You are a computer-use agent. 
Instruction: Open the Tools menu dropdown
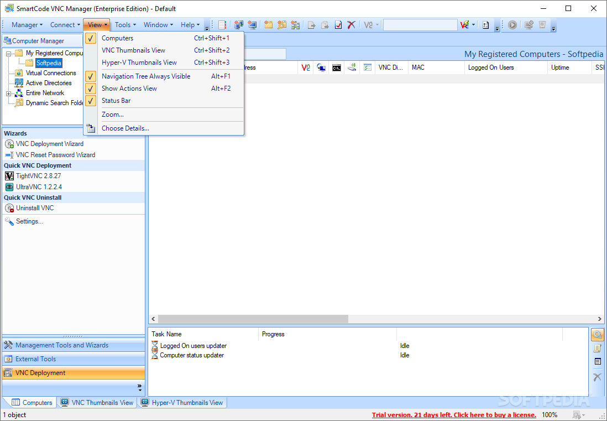[125, 25]
